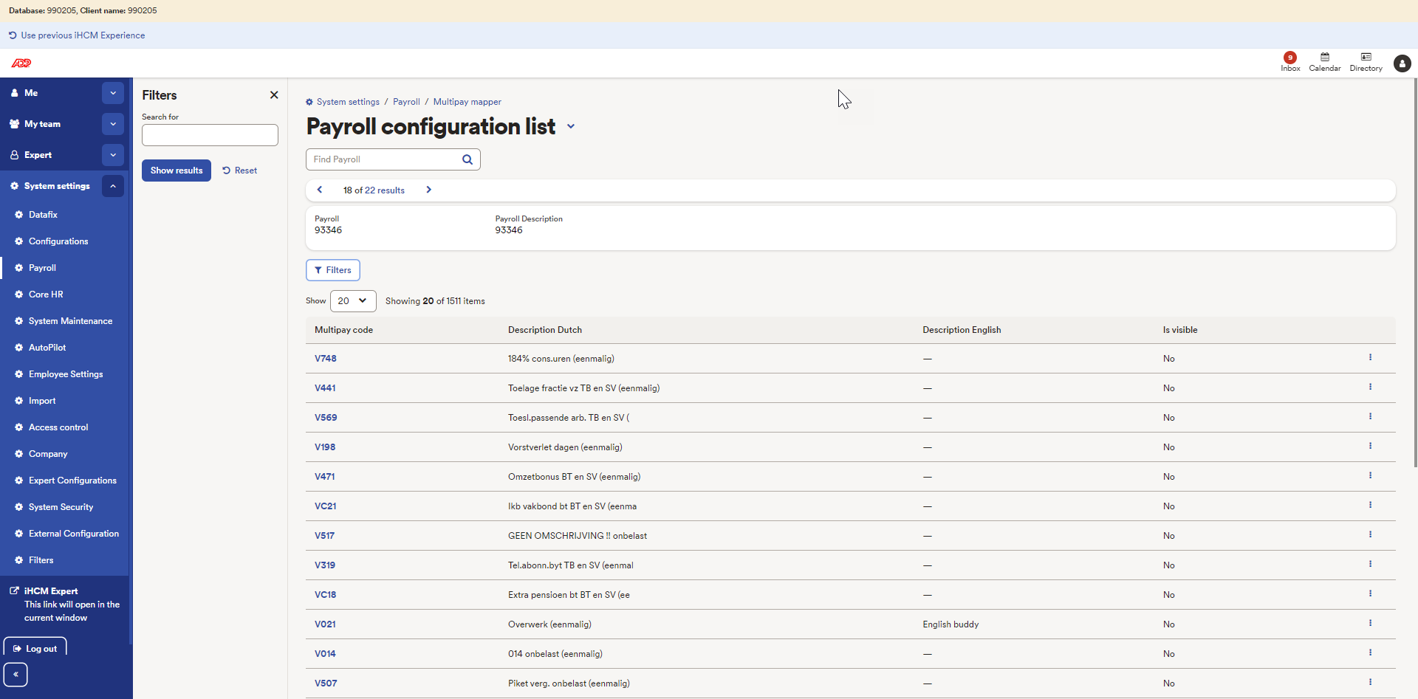The width and height of the screenshot is (1418, 699).
Task: Expand the Expert section in sidebar
Action: click(112, 155)
